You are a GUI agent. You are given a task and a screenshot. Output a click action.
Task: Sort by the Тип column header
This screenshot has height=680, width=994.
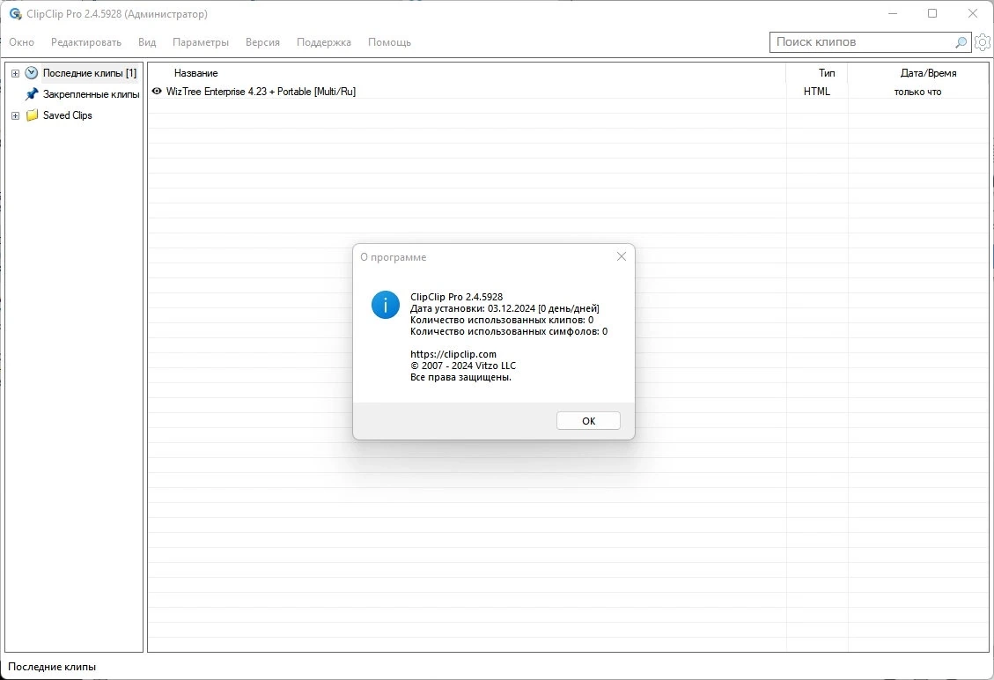827,73
